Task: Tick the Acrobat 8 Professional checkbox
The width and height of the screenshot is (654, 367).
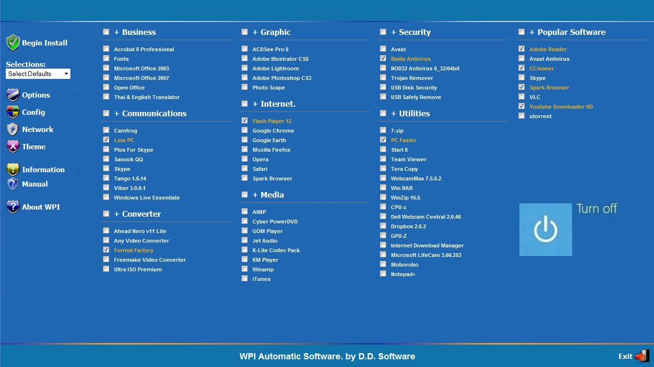Action: (x=106, y=49)
